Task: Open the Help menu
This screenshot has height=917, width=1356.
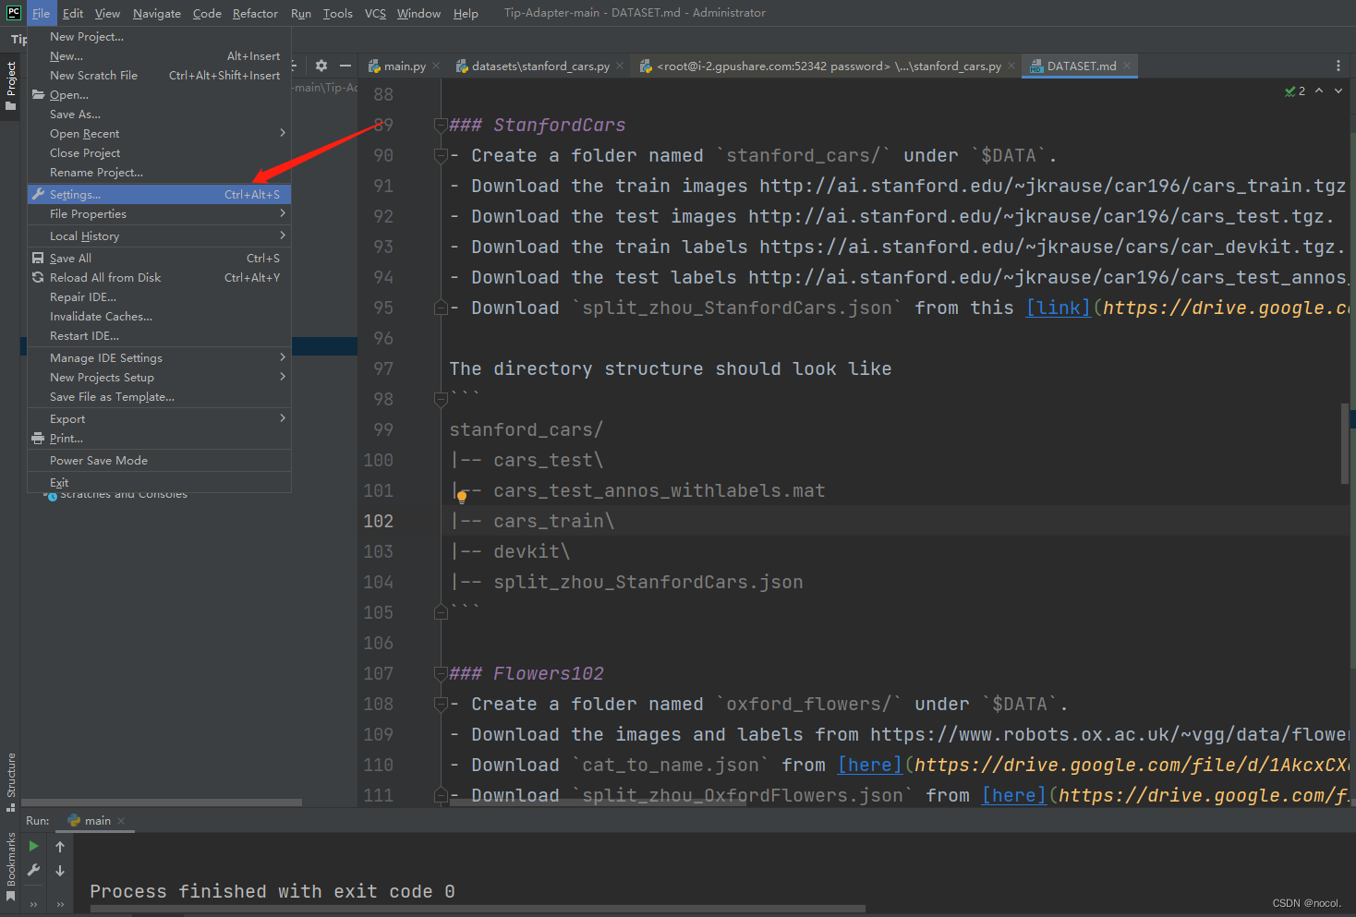Action: coord(466,13)
